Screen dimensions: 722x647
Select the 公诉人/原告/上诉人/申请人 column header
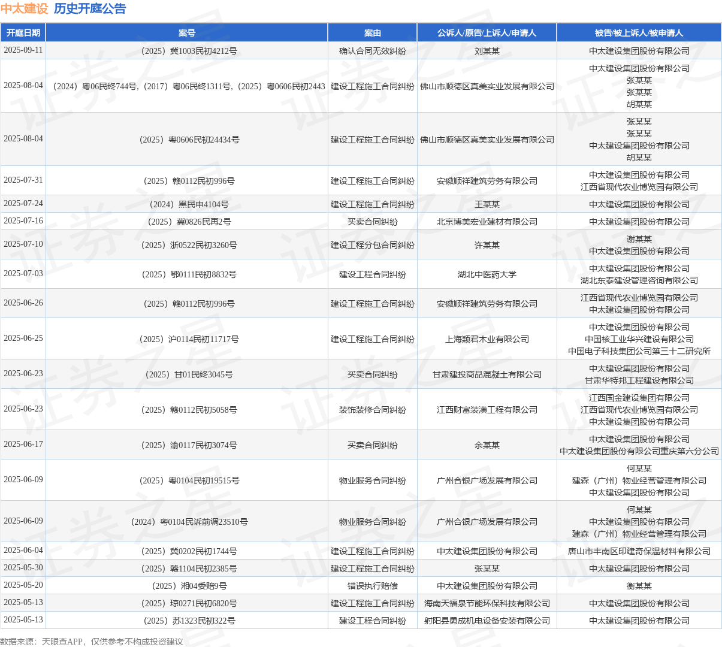(x=487, y=33)
